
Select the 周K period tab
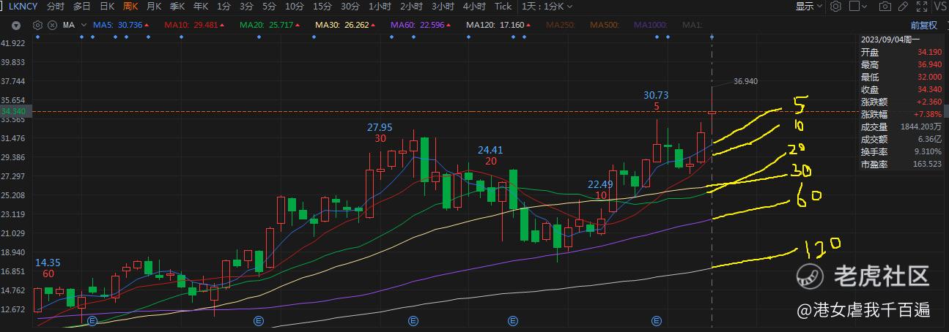point(130,7)
